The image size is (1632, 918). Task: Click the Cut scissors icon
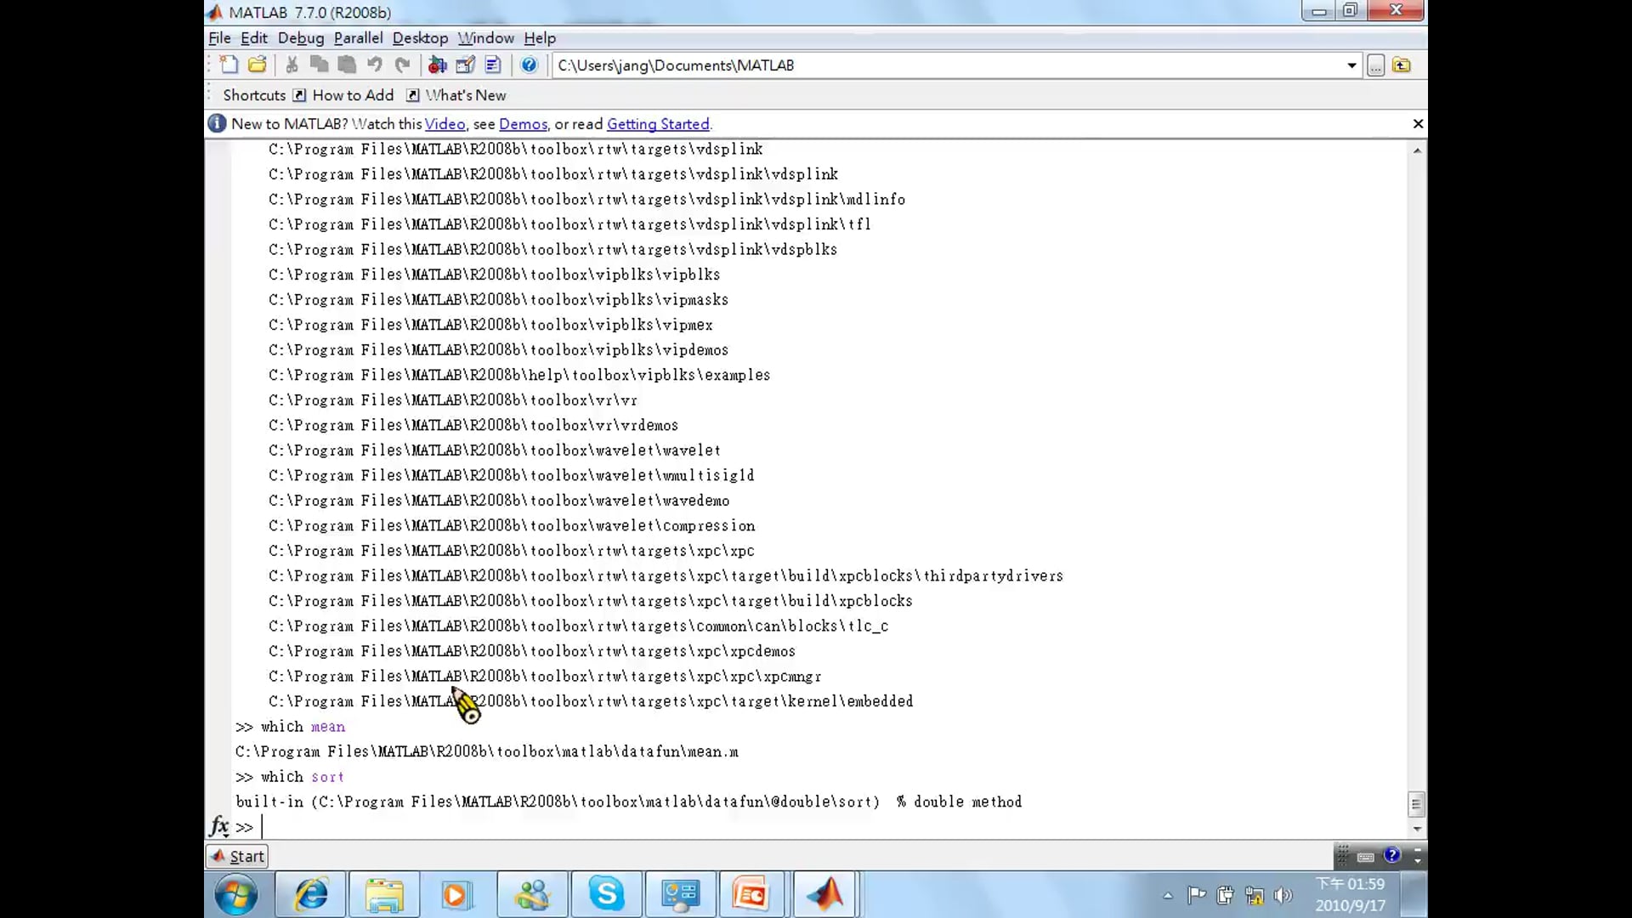(292, 65)
